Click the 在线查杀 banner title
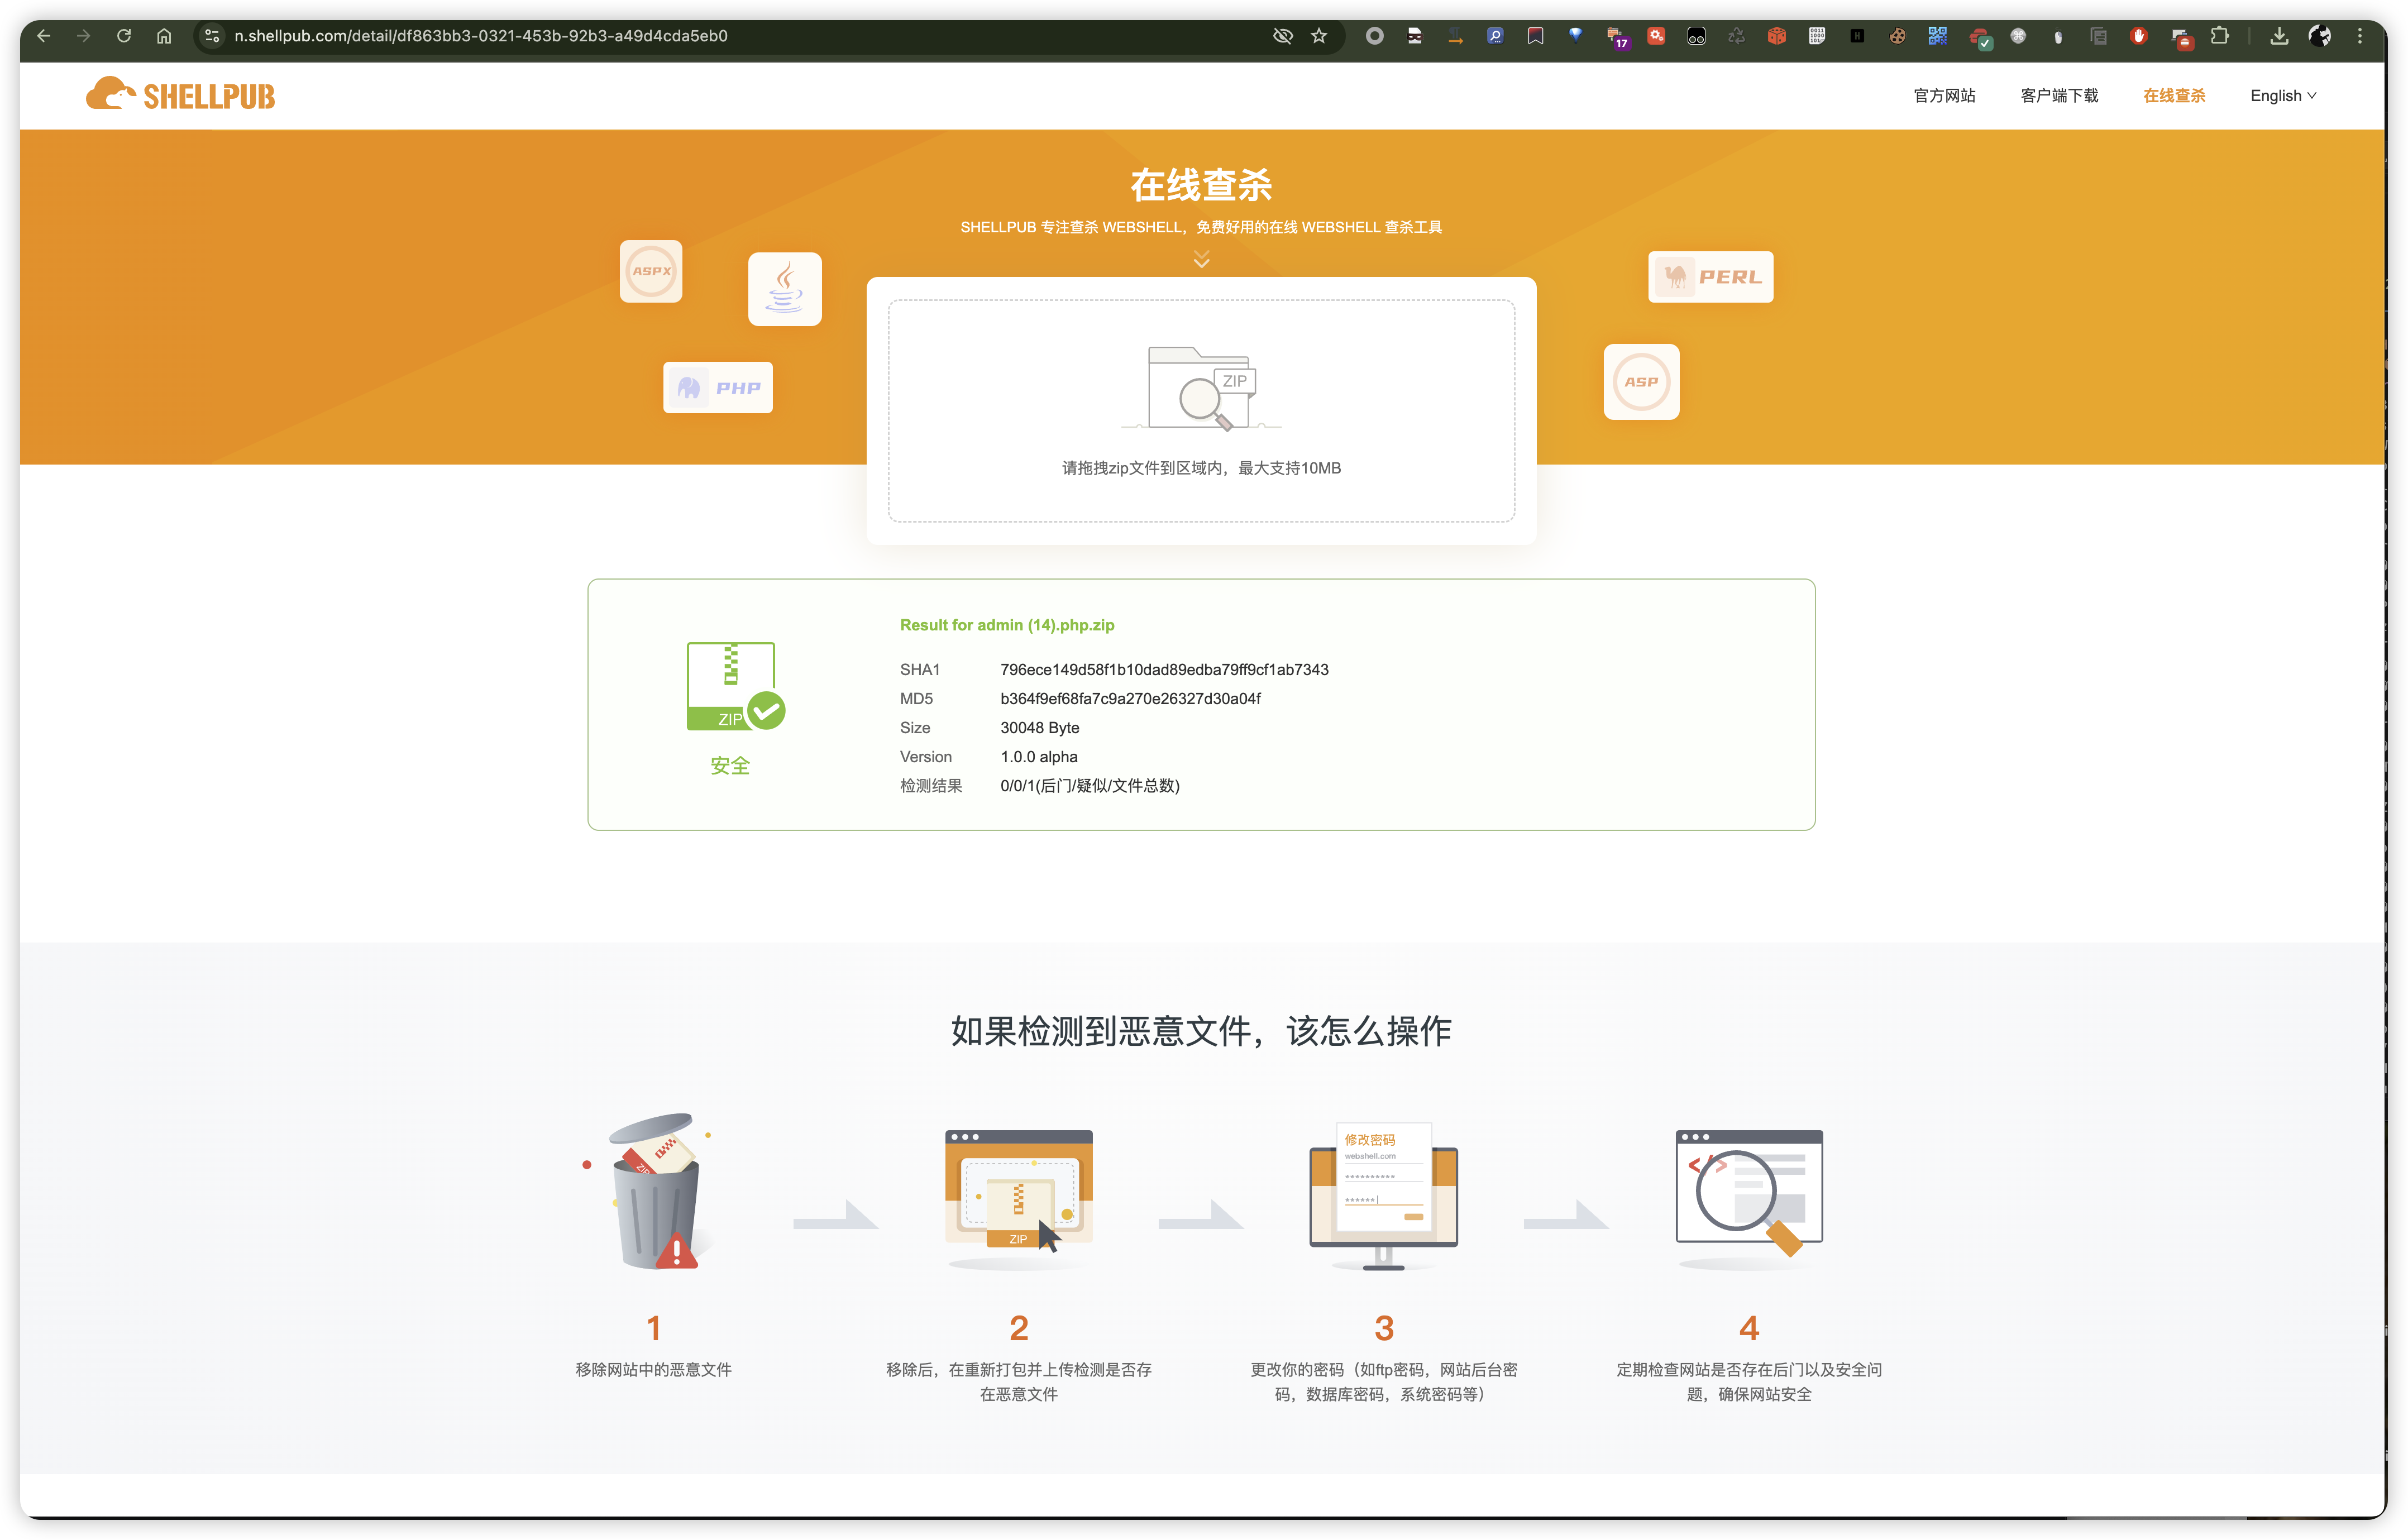 pos(1202,185)
